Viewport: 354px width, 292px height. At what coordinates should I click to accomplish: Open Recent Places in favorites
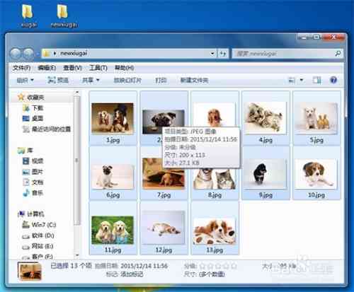point(47,129)
